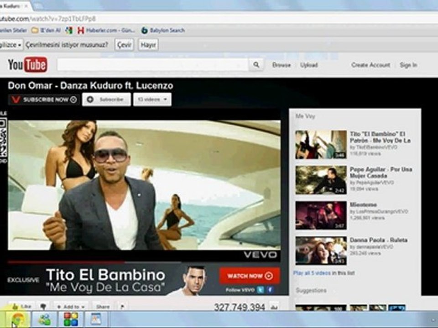Click the video player frame
Screen dimensions: 438x328
[x=144, y=185]
